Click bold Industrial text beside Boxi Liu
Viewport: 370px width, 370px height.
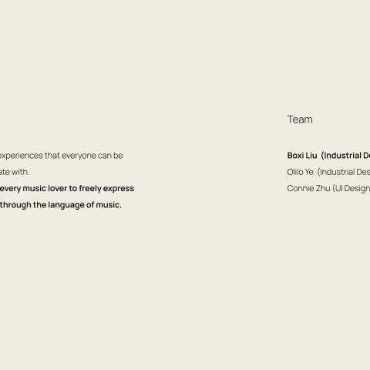point(342,156)
